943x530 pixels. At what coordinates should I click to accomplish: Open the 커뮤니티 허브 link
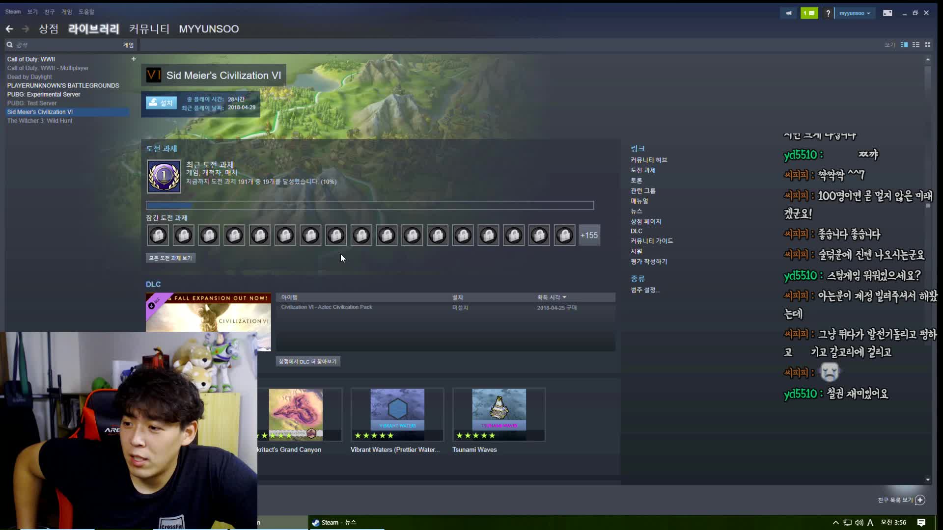(x=649, y=160)
